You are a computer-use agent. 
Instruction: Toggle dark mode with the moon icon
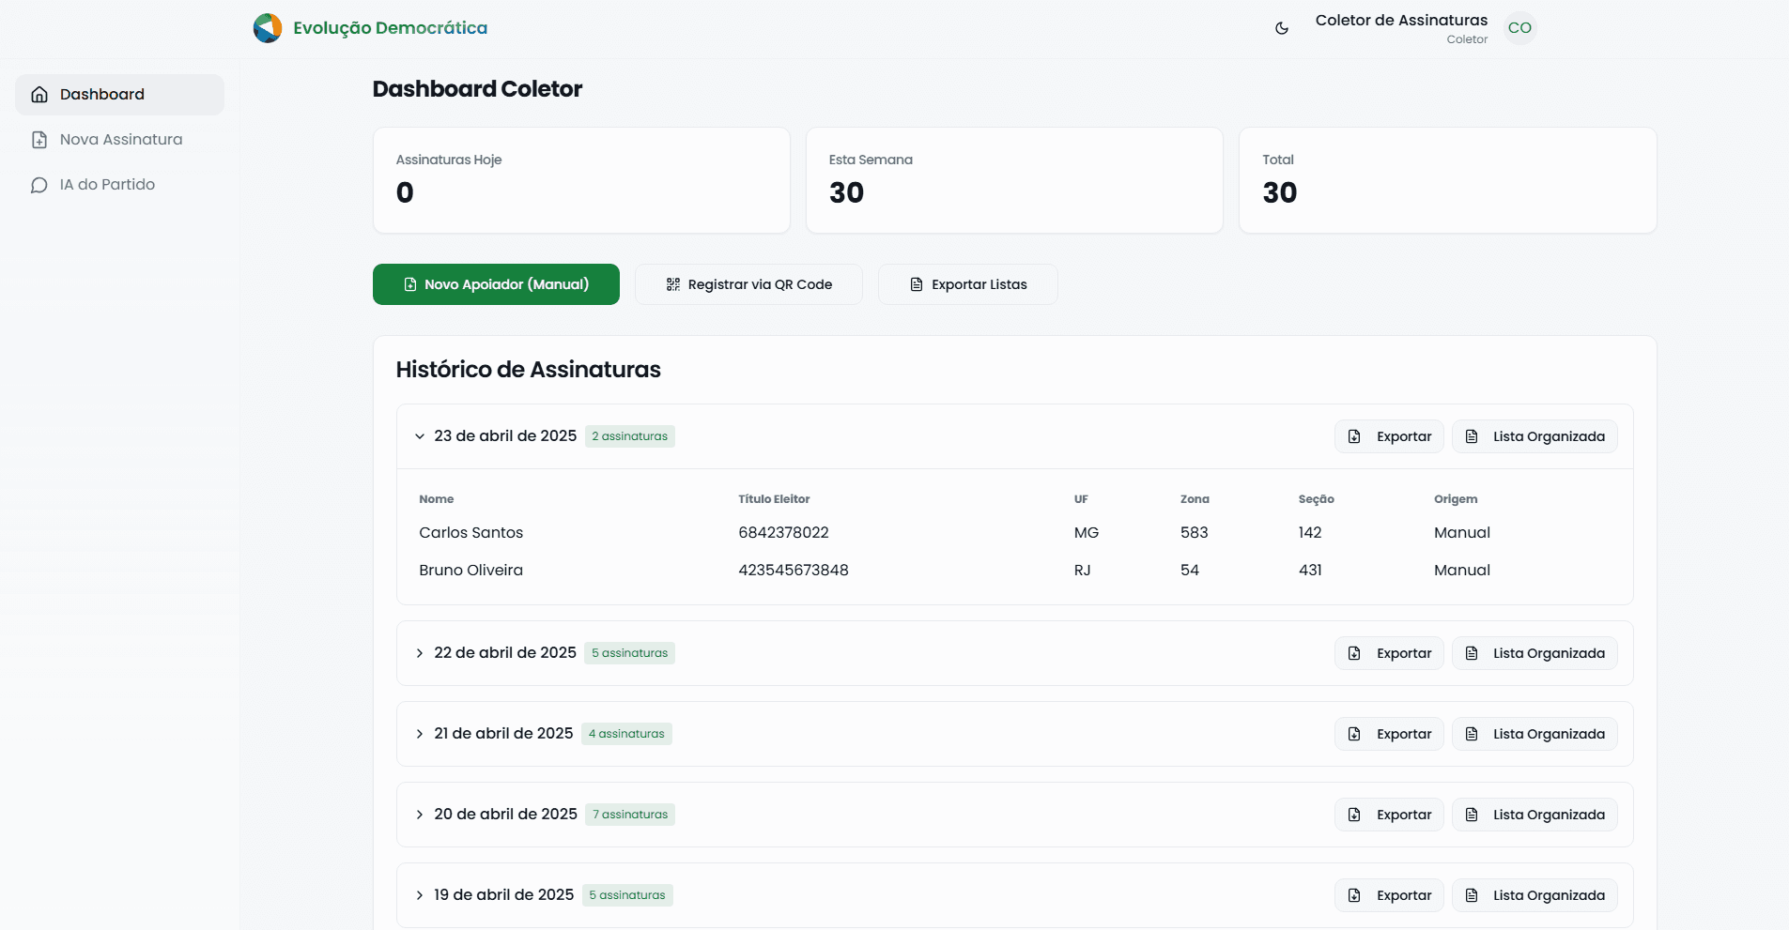tap(1282, 28)
